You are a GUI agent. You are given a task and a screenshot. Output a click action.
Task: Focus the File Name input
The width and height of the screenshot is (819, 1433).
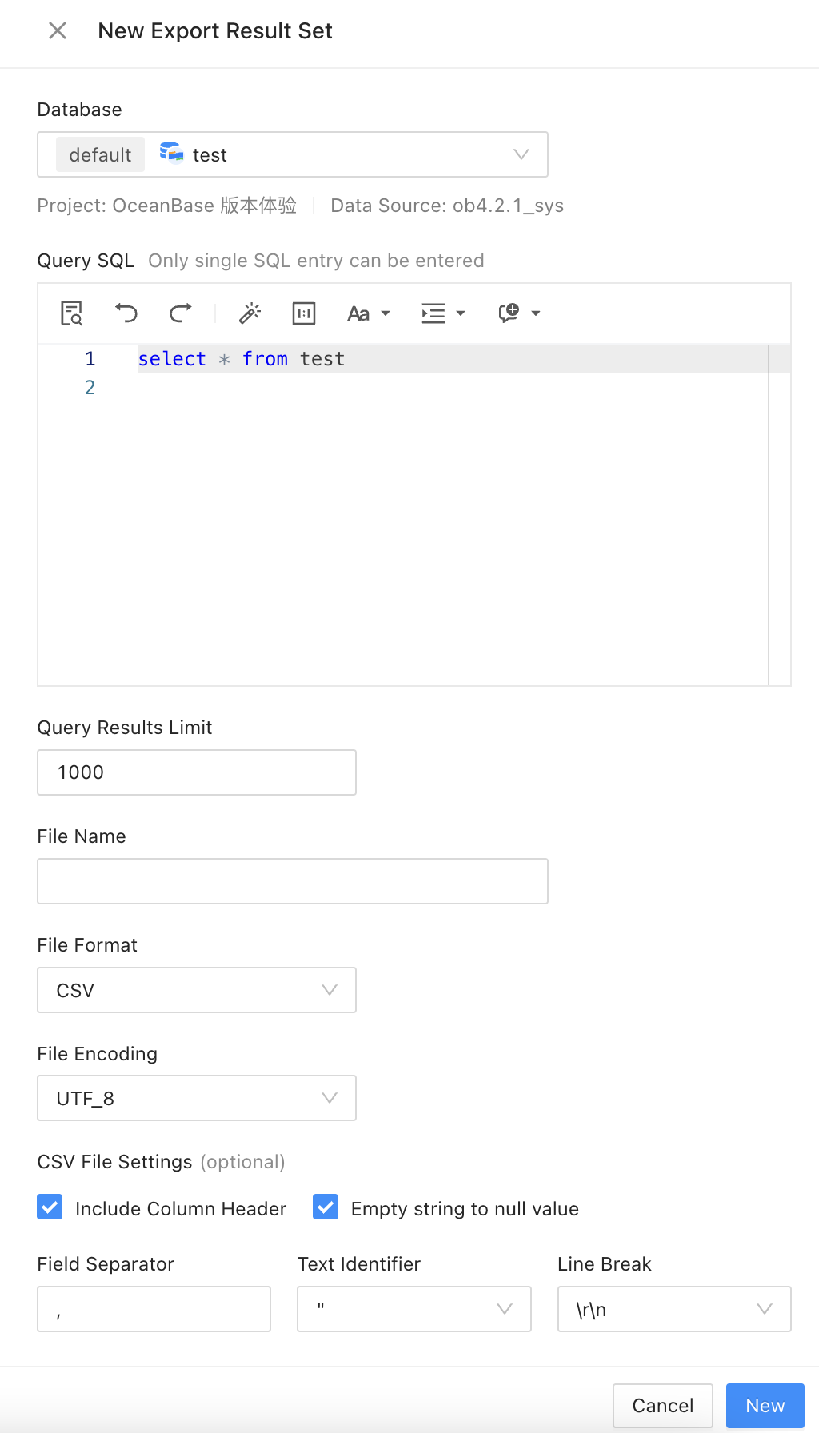point(293,881)
